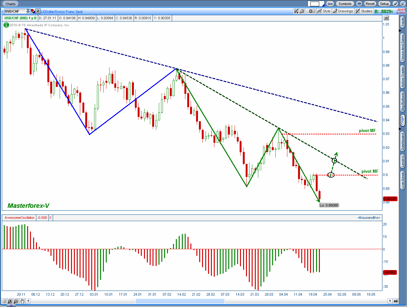Click the Lo: 0.88088 price bubble

(329, 205)
